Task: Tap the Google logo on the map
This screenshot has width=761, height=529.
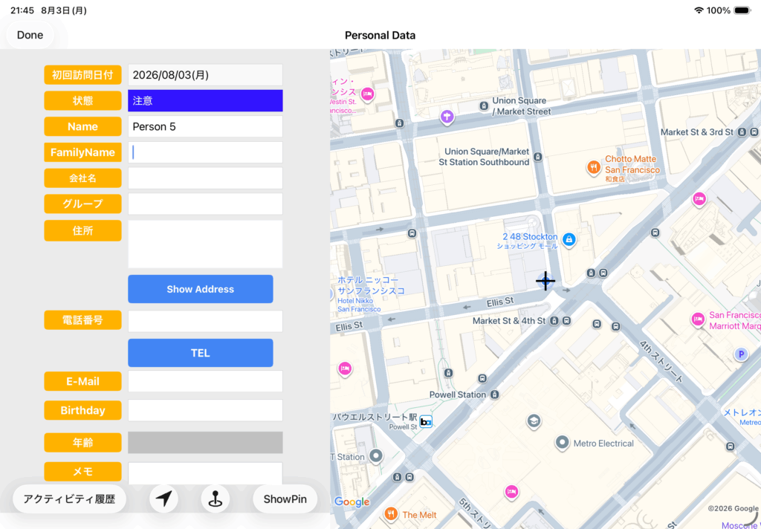Action: (352, 502)
